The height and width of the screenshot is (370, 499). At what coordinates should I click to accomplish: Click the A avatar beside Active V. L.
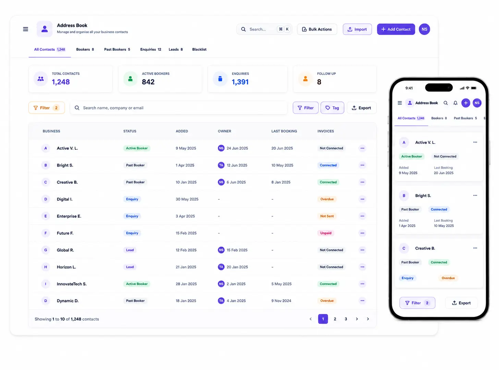[x=46, y=148]
